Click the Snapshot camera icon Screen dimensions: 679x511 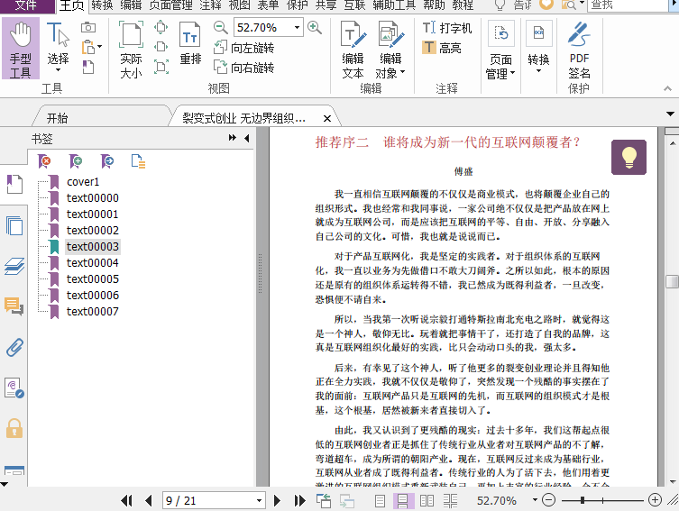click(87, 27)
